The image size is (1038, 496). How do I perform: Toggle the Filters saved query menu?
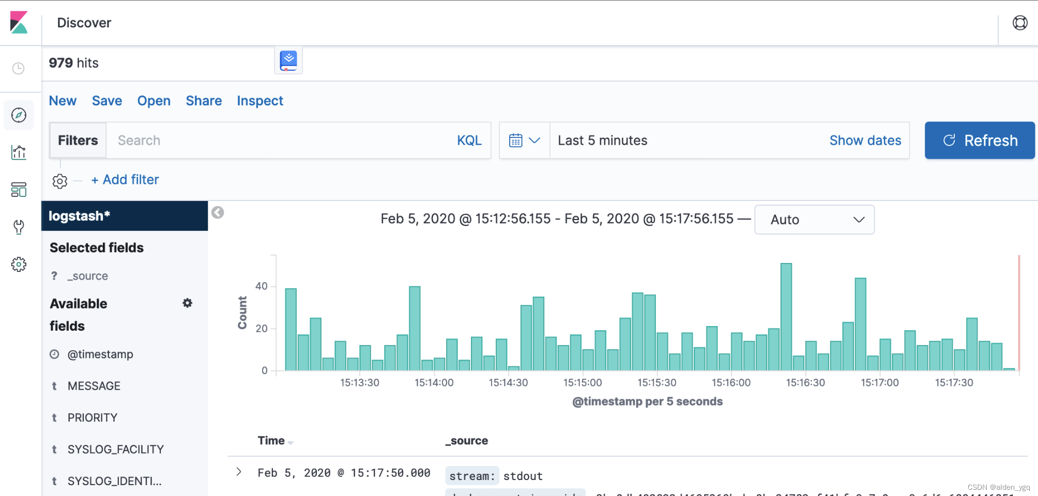pyautogui.click(x=78, y=140)
